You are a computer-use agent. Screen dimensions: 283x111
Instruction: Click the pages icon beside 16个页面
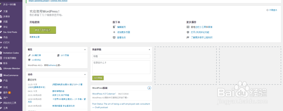[58, 55]
